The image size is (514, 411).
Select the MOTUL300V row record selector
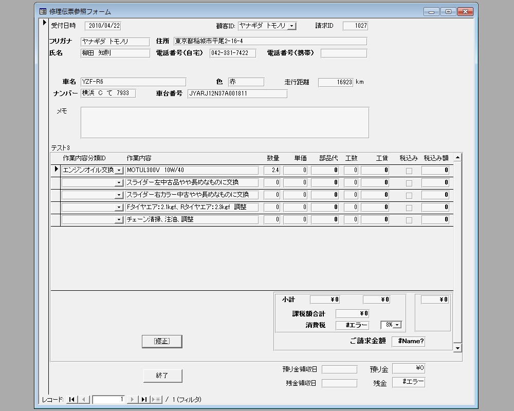coord(56,170)
